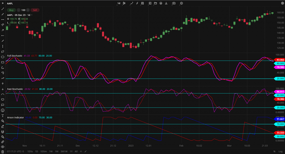Screen dimensions: 285x154
Task: Open the formula/compare function icon
Action: click(137, 3)
